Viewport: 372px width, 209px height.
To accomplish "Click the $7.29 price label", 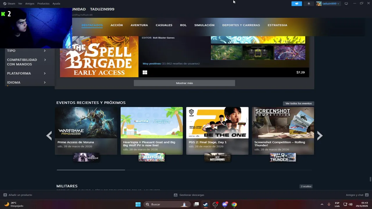I will pyautogui.click(x=301, y=72).
